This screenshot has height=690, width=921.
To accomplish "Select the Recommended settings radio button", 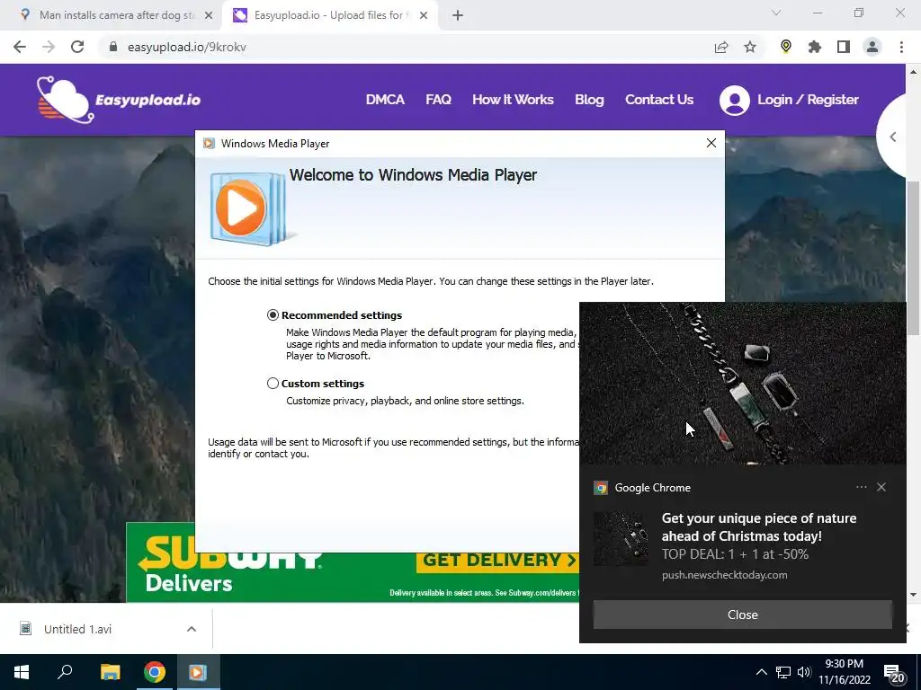I will pos(273,315).
